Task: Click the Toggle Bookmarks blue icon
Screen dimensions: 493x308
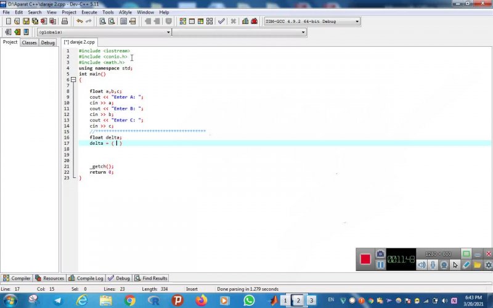Action: pyautogui.click(x=26, y=32)
